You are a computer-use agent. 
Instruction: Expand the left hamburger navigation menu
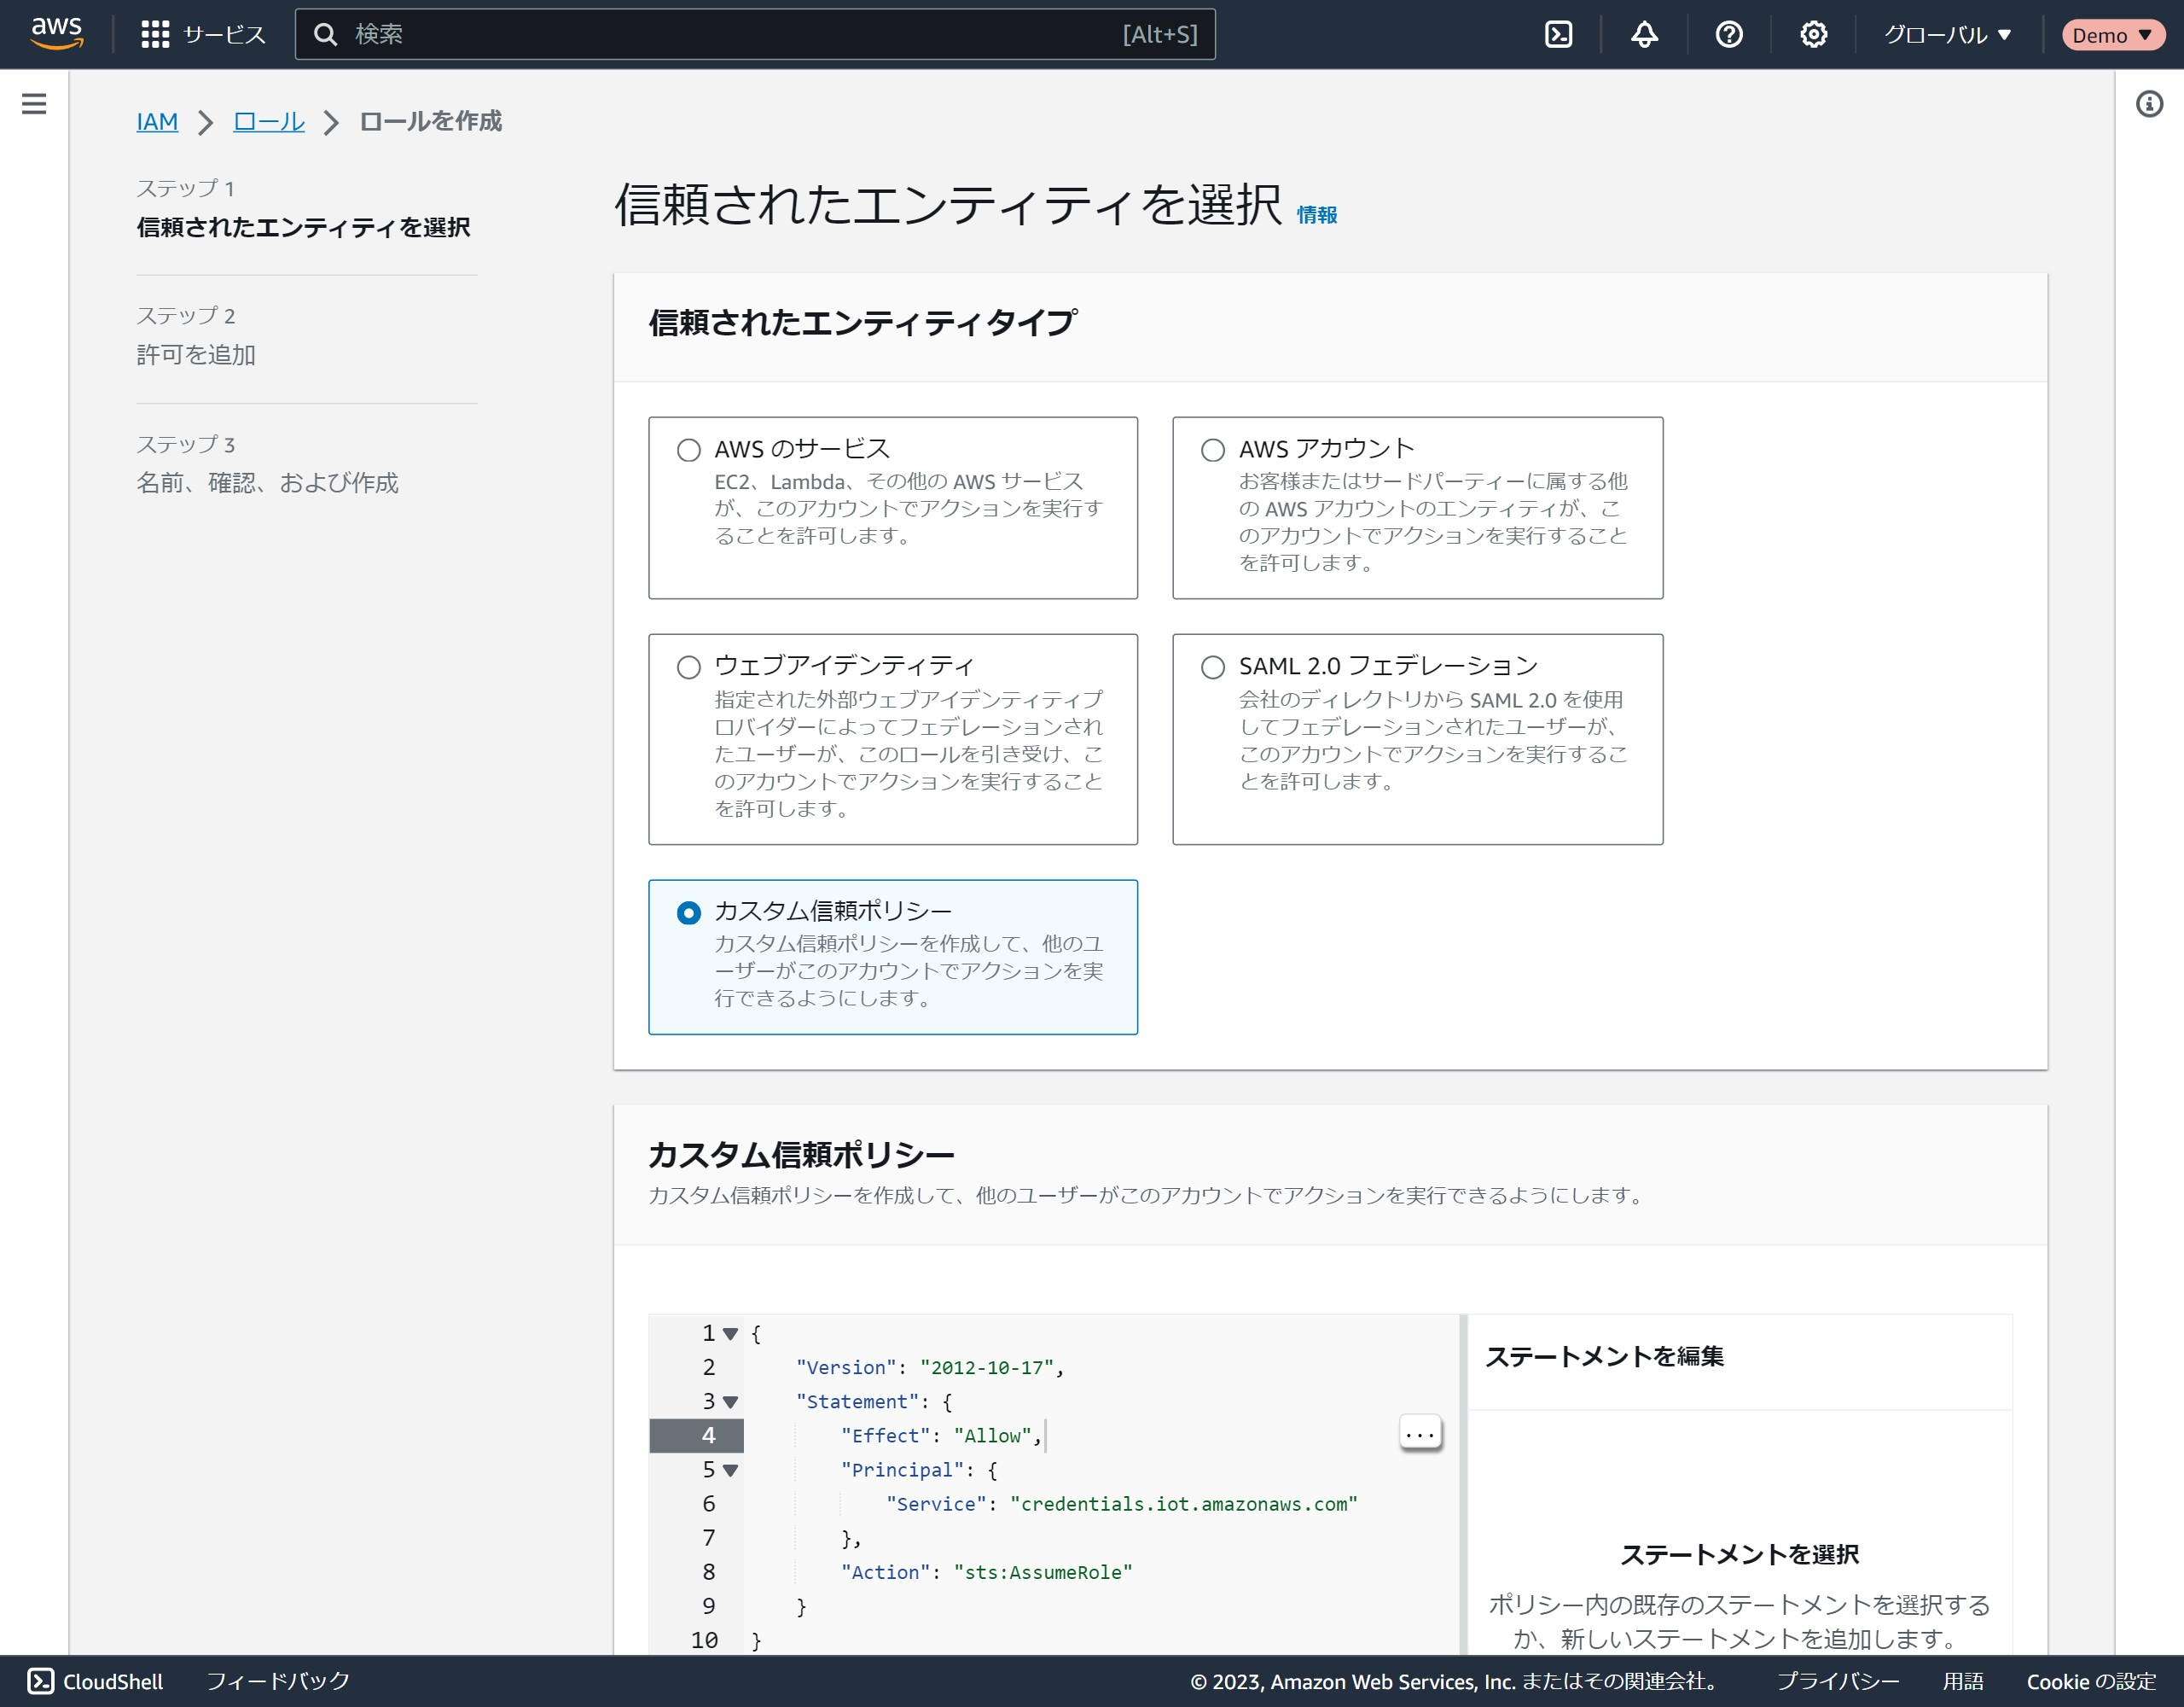coord(34,104)
